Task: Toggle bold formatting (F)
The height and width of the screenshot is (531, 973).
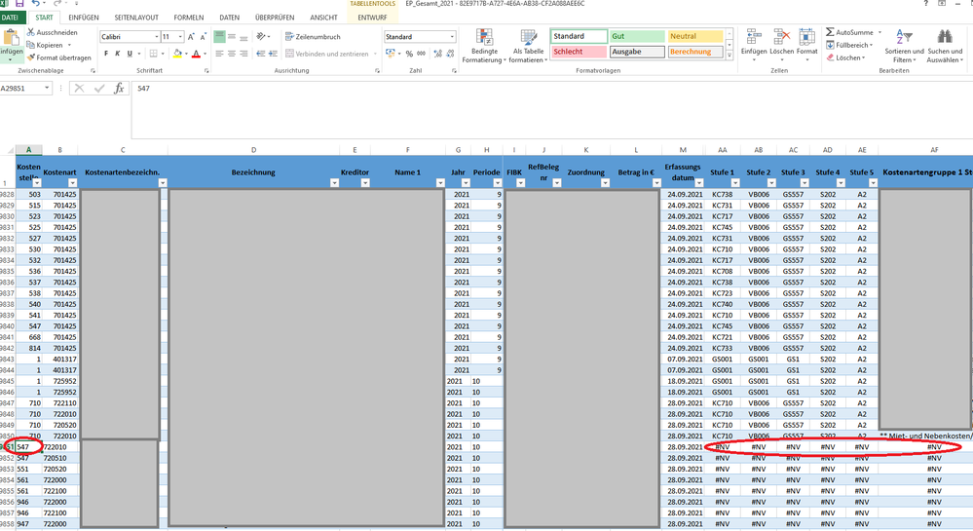Action: pos(106,54)
